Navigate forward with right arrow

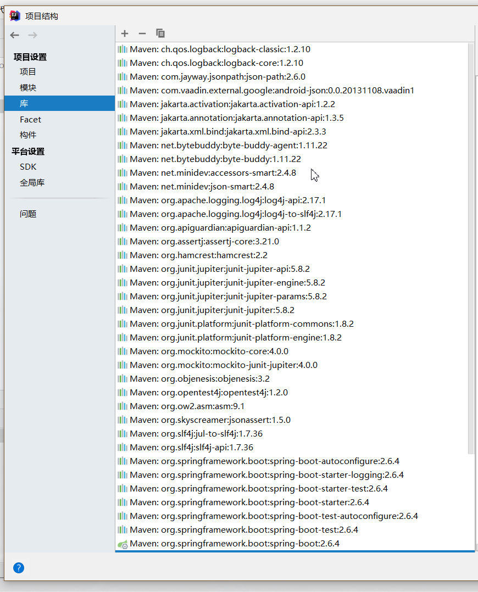click(x=33, y=35)
